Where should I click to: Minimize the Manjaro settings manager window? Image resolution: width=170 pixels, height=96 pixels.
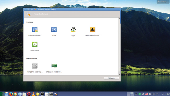(x=32, y=9)
